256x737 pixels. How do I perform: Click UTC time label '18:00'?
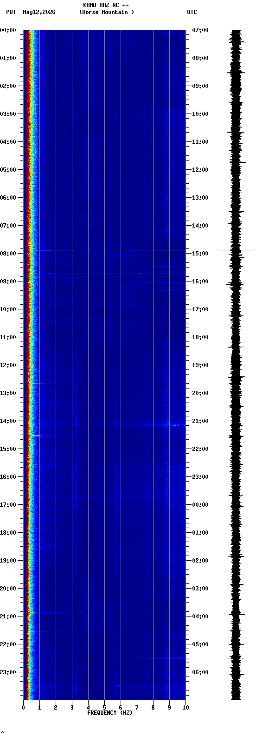click(200, 337)
